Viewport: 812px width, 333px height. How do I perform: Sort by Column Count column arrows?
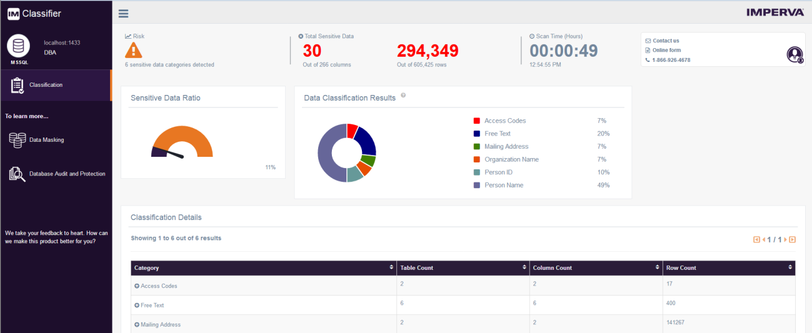658,267
